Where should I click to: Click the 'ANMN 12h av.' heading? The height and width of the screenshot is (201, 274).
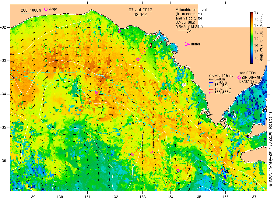[x=222, y=76]
